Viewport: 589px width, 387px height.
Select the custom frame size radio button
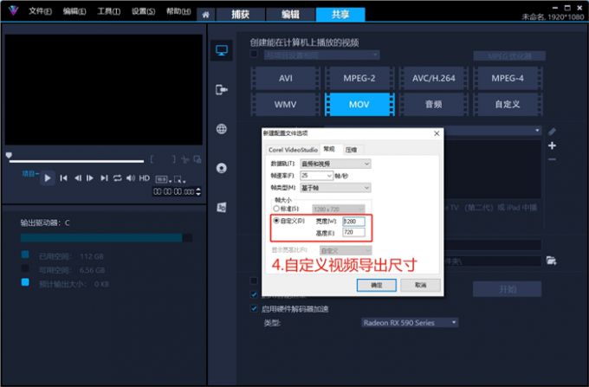point(276,221)
